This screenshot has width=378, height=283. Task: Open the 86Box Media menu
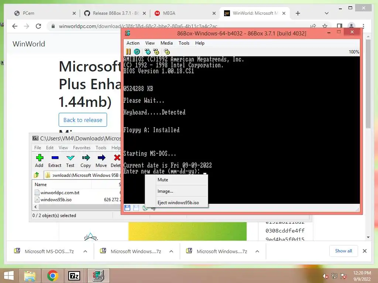click(166, 43)
